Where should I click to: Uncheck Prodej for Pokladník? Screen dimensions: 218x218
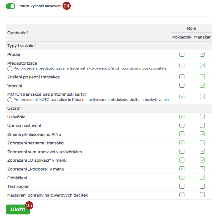pyautogui.click(x=182, y=54)
